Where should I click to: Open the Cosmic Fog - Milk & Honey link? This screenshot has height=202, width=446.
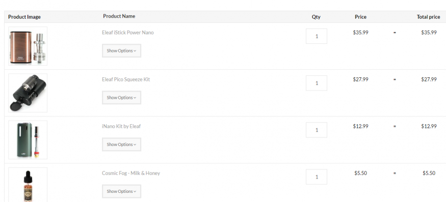pos(131,173)
